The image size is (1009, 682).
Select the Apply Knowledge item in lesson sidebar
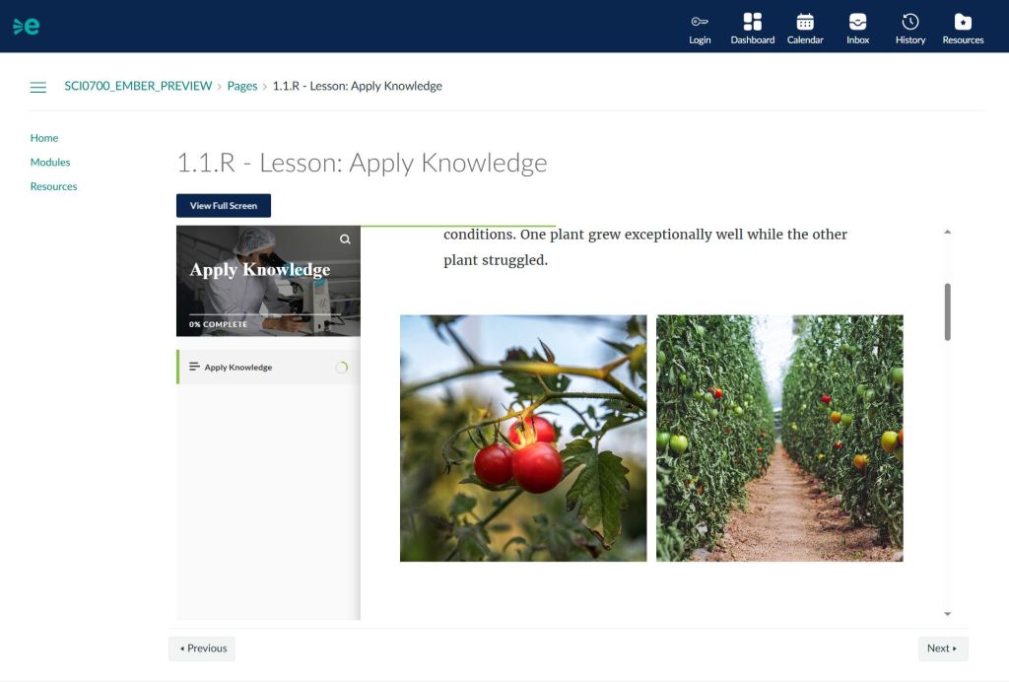(x=236, y=366)
